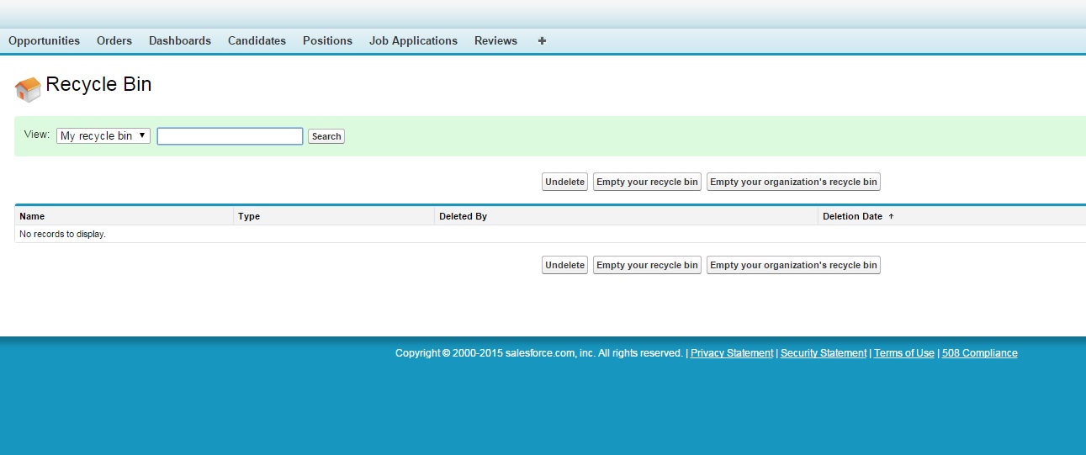Switch to the Dashboards tab

[x=180, y=40]
